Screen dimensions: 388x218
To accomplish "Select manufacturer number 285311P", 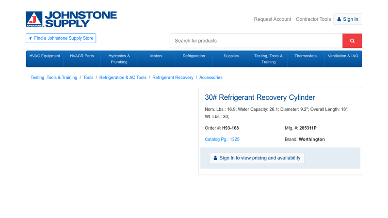I will click(x=308, y=128).
